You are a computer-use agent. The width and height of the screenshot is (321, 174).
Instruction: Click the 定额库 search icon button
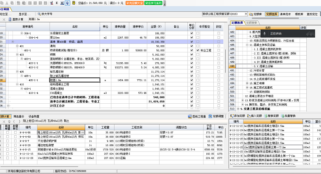tap(251, 14)
